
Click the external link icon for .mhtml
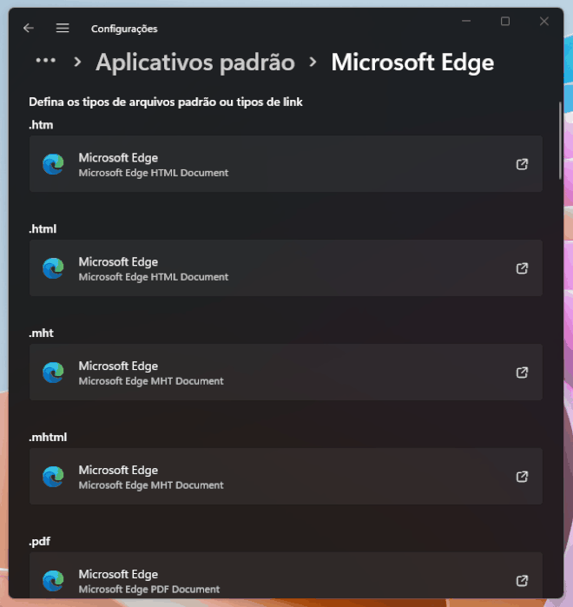click(522, 477)
